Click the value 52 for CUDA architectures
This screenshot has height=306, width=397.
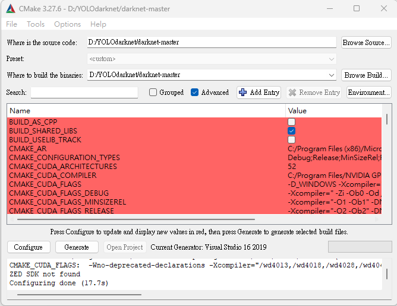tap(292, 167)
